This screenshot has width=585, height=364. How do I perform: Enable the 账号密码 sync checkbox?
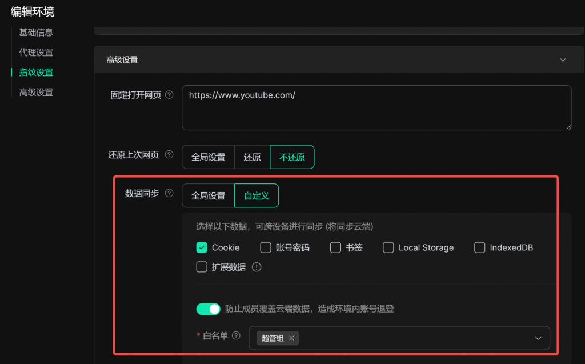266,247
